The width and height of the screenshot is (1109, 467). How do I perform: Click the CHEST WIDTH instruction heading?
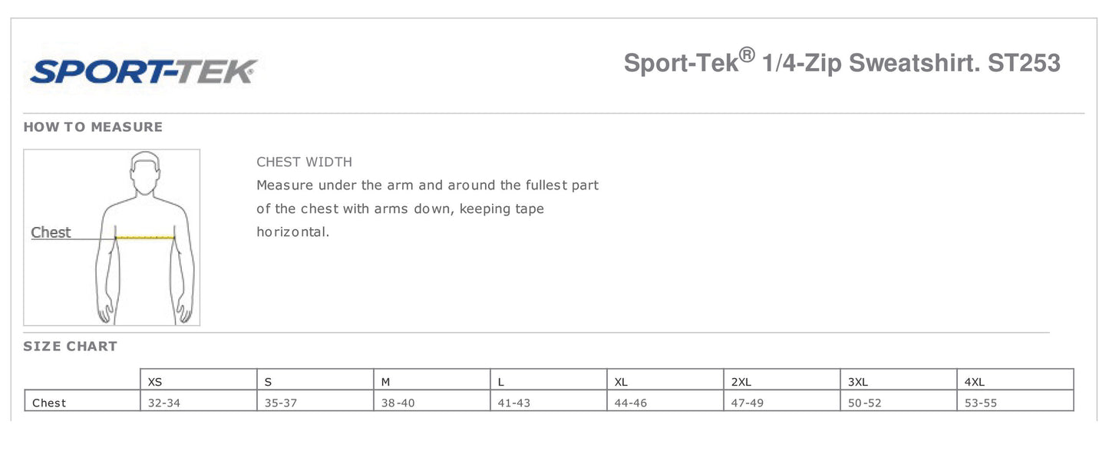304,162
